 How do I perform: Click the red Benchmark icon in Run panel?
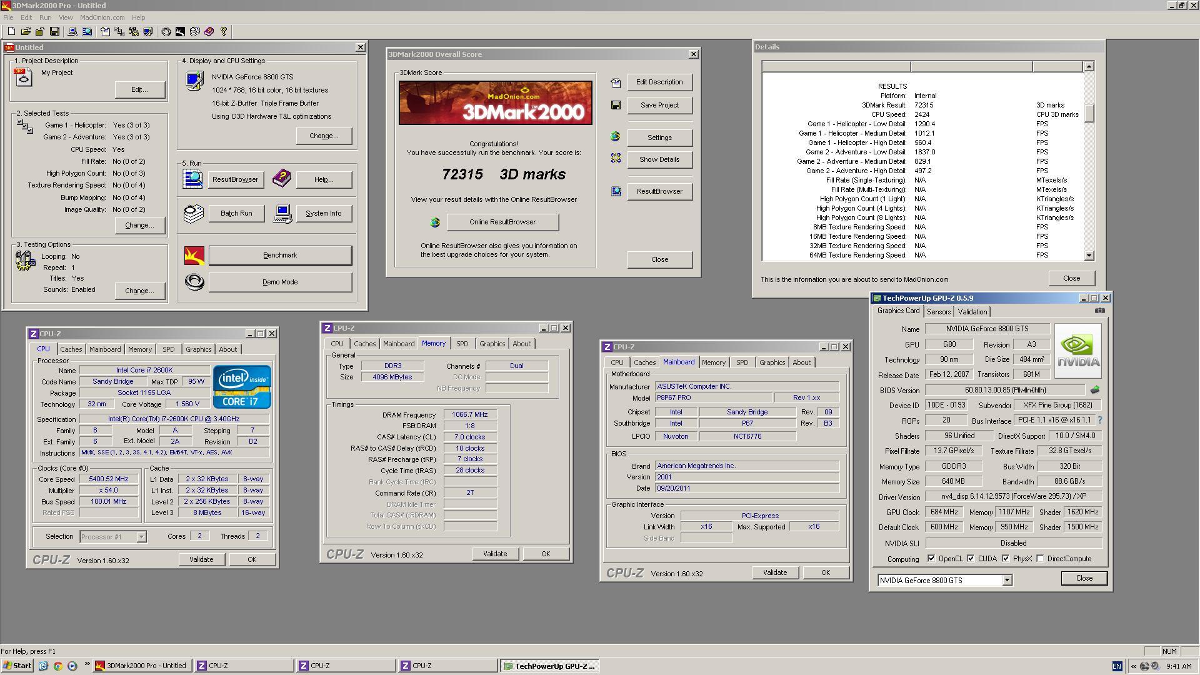(x=194, y=255)
